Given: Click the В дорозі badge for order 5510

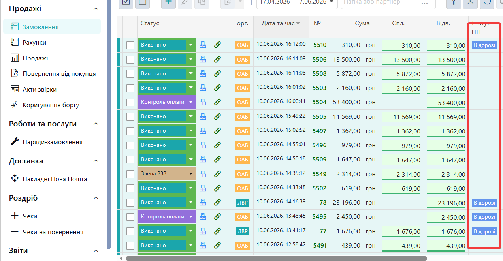Looking at the screenshot, I should (484, 45).
